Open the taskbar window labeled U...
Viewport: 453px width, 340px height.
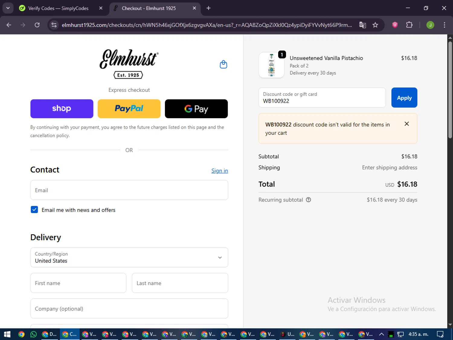[288, 334]
